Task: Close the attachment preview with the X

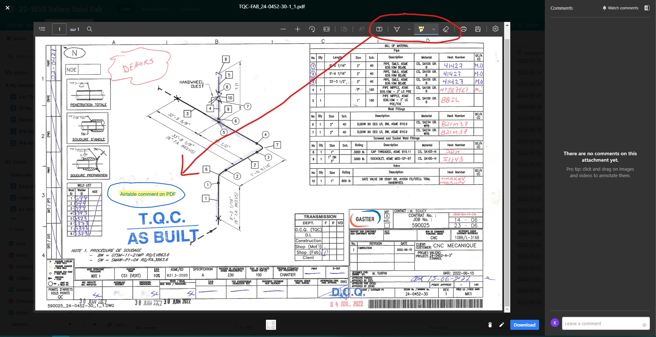Action: (x=8, y=8)
